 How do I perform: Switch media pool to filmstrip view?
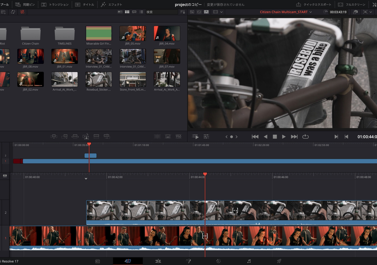coord(134,12)
